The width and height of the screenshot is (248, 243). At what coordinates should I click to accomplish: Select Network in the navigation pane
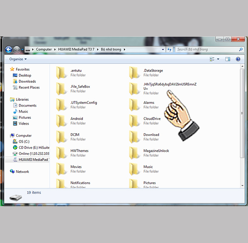19,171
